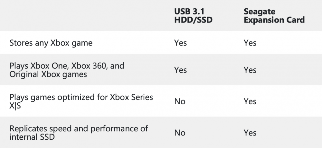Select Seagate "Yes" for Xbox One, Xbox 360 row
The height and width of the screenshot is (148, 322).
click(250, 70)
